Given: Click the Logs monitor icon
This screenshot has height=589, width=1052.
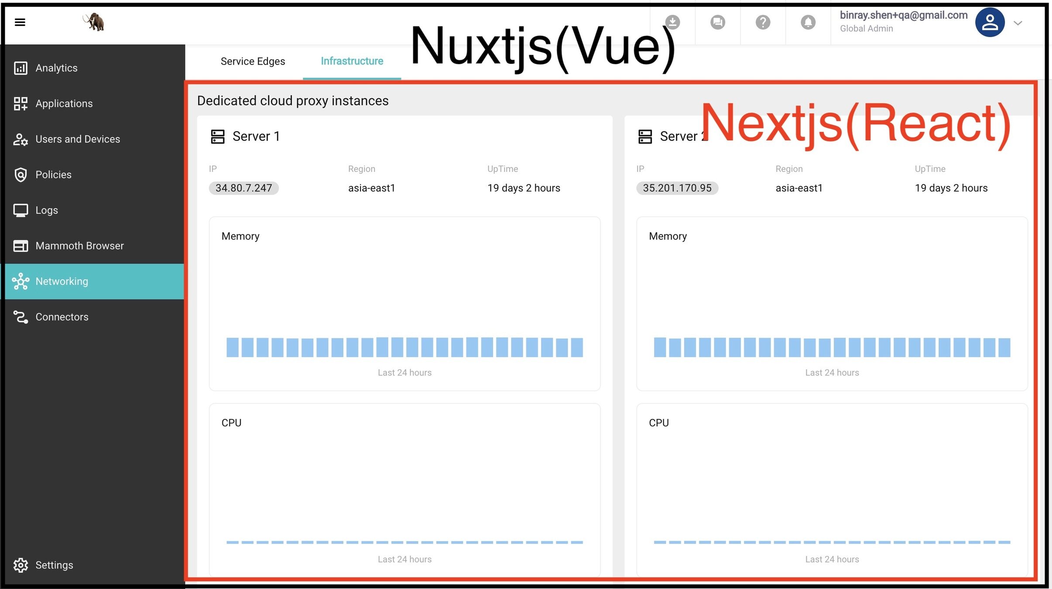Looking at the screenshot, I should coord(21,210).
